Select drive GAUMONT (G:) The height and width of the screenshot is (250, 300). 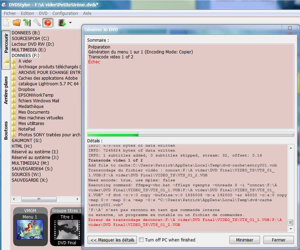click(26, 141)
